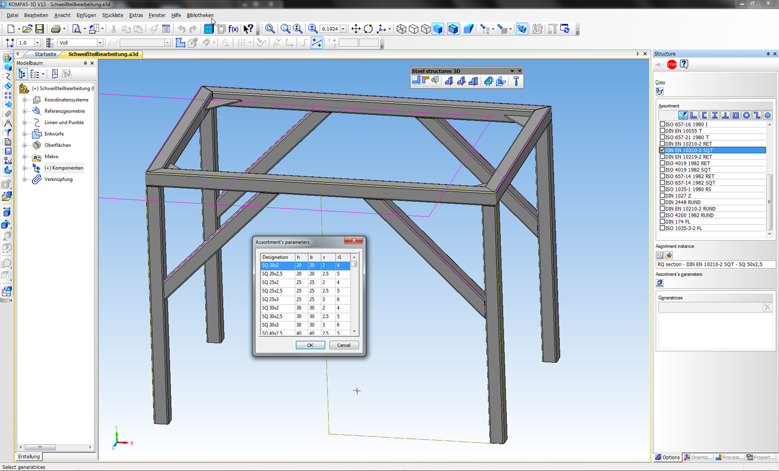Select the round tube profile filter icon
Viewport: 779px width, 471px height.
(x=747, y=115)
